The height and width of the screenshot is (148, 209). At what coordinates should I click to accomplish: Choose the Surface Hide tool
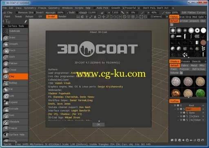(15, 135)
